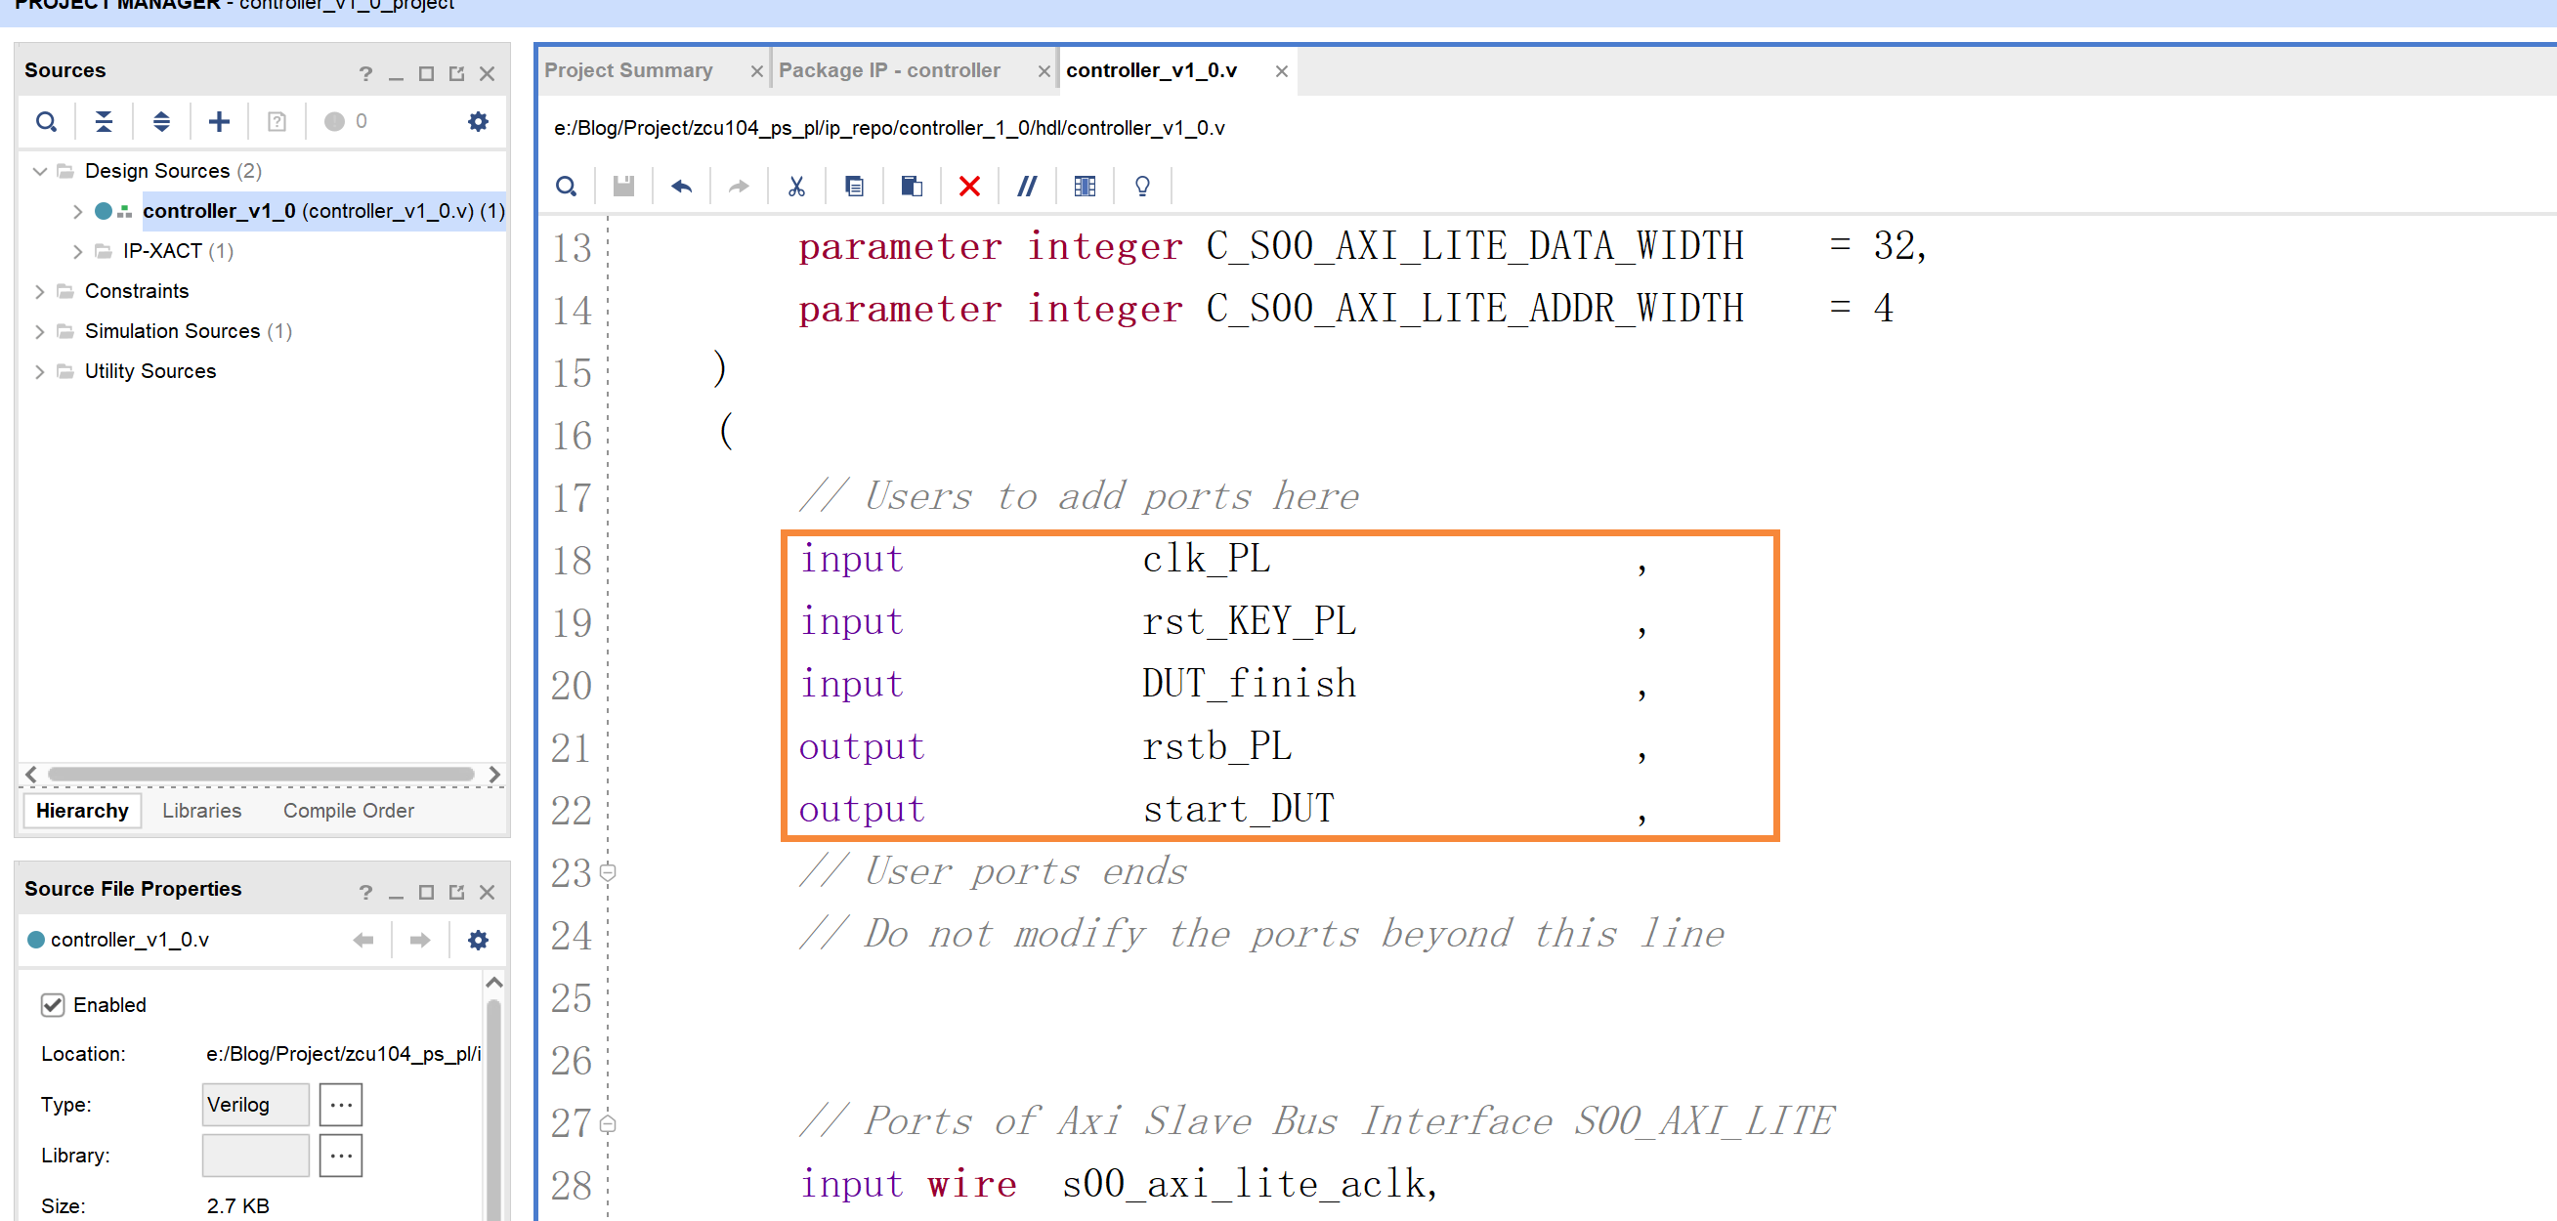Open Source File Properties settings gear
Screen dimensions: 2557x1221
click(478, 939)
